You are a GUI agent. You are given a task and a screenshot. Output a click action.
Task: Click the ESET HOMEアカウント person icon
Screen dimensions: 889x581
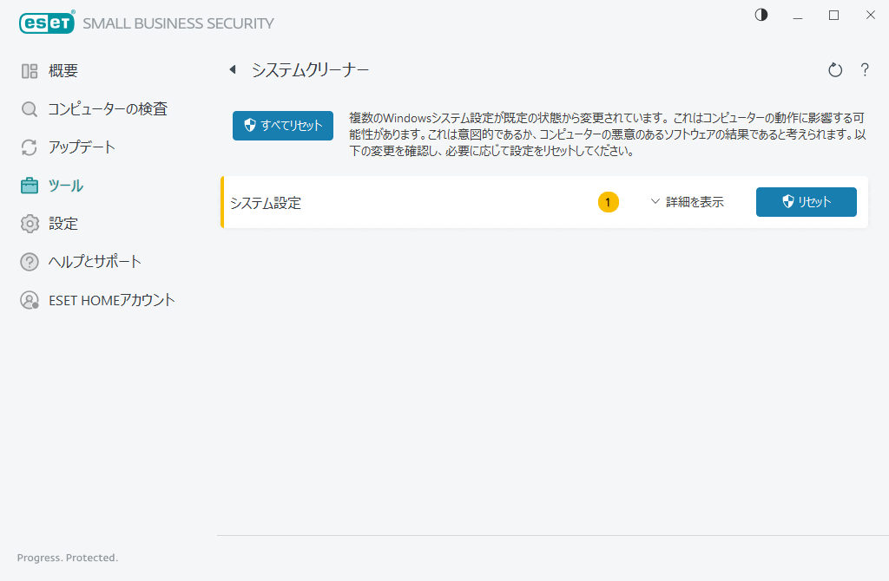pos(29,299)
